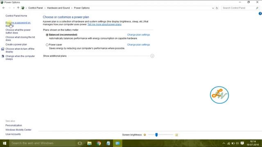Select Power Options breadcrumb
Screen dimensions: 262x147
[x=82, y=8]
